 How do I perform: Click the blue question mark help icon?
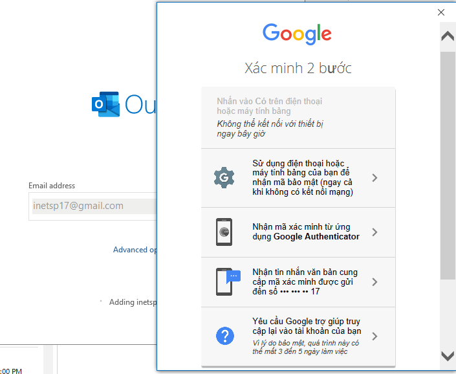[225, 336]
